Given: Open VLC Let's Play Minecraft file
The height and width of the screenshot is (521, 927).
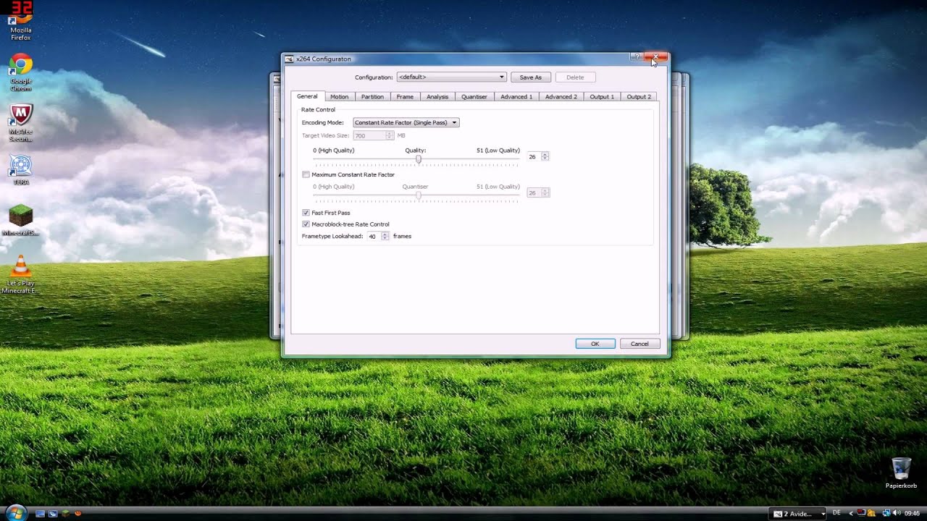Looking at the screenshot, I should pyautogui.click(x=21, y=274).
